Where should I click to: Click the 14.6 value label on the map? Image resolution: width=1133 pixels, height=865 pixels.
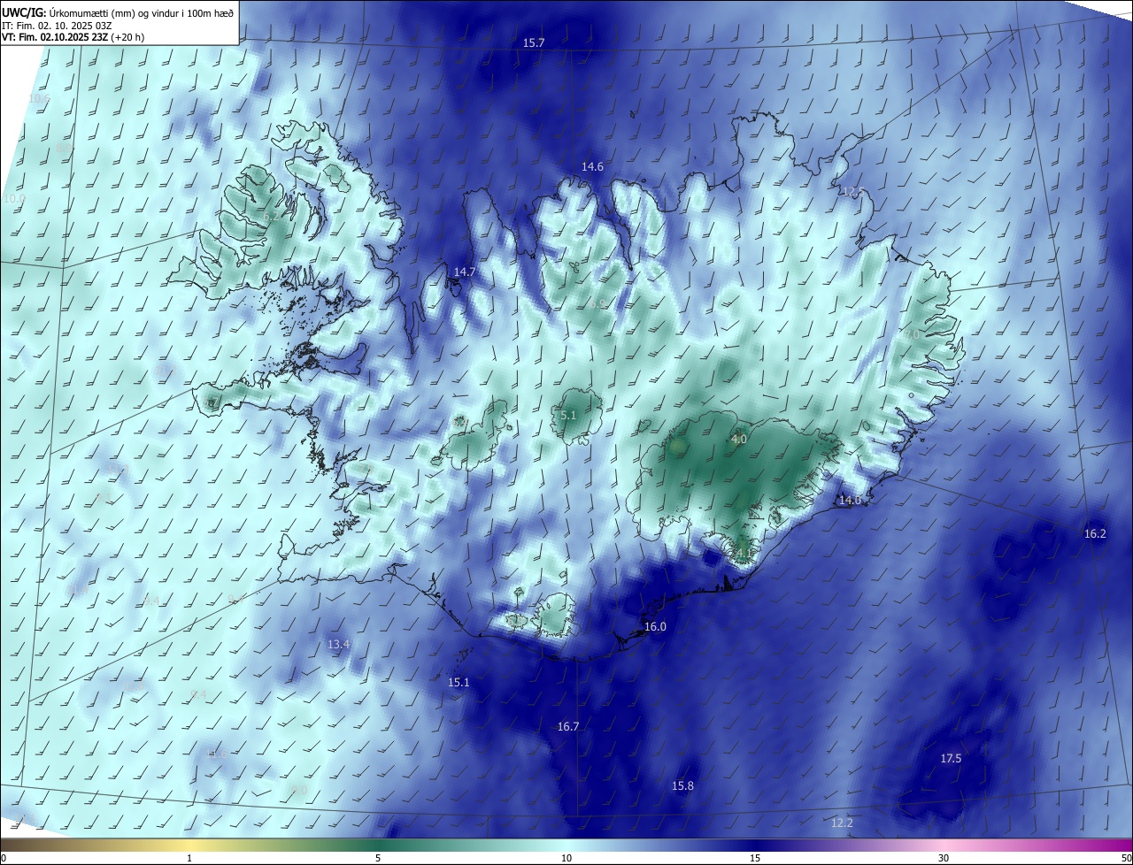(x=592, y=167)
